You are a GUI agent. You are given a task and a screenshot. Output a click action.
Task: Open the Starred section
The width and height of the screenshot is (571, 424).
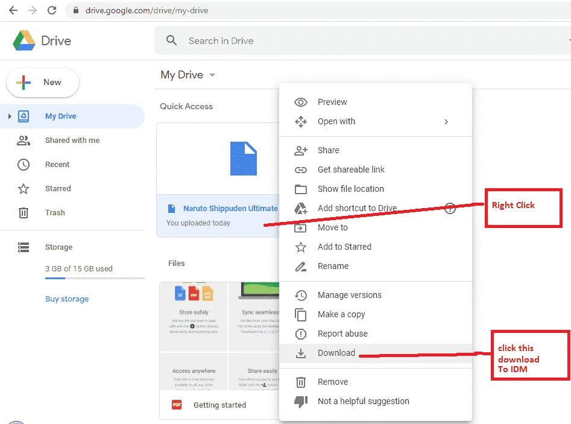click(58, 188)
